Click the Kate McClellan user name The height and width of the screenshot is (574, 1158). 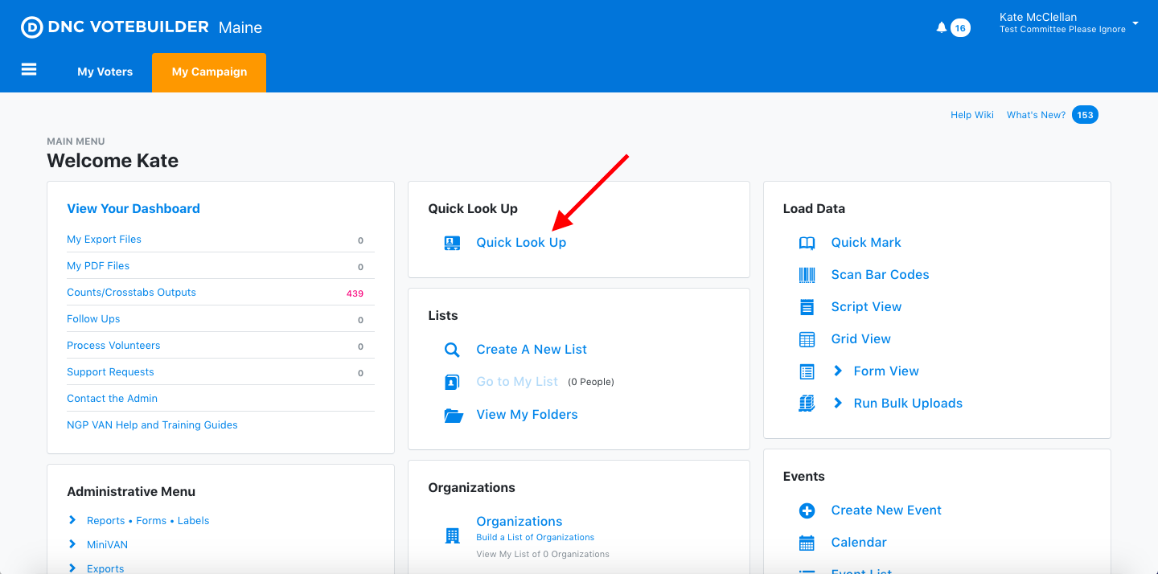click(x=1038, y=17)
